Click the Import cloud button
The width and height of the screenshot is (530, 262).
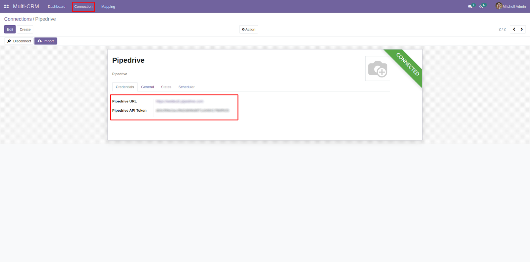pos(46,41)
